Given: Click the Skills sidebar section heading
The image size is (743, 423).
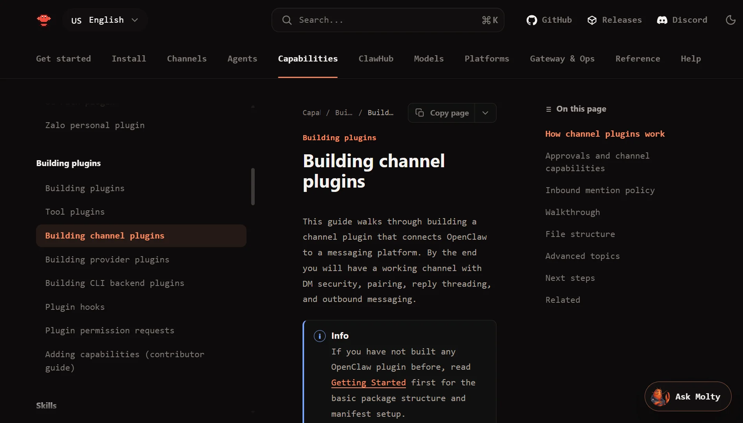Looking at the screenshot, I should [x=46, y=406].
